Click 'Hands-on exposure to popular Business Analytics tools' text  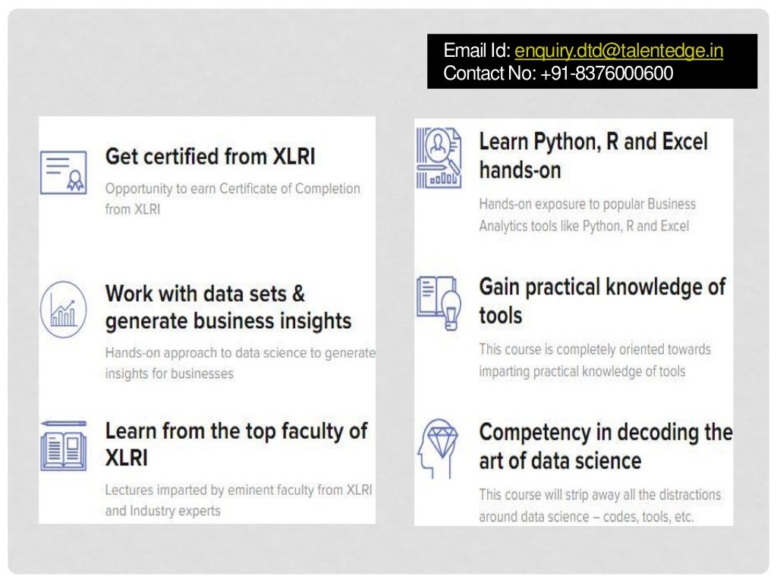587,214
